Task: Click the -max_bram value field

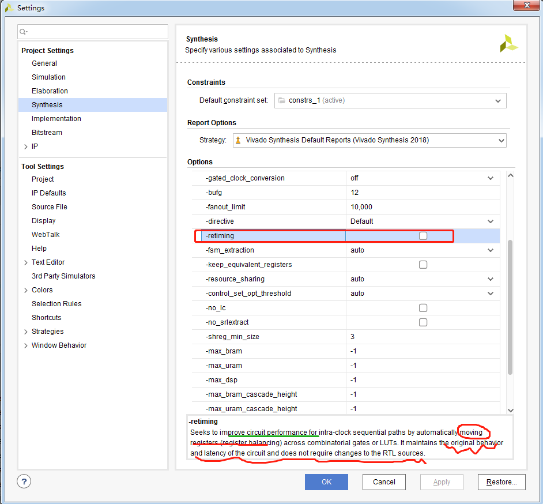Action: click(423, 351)
